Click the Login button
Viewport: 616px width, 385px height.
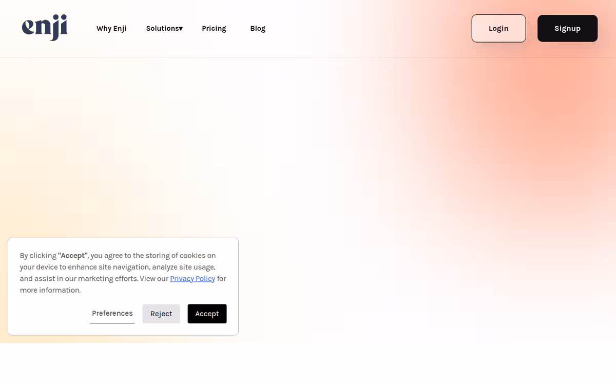coord(498,28)
